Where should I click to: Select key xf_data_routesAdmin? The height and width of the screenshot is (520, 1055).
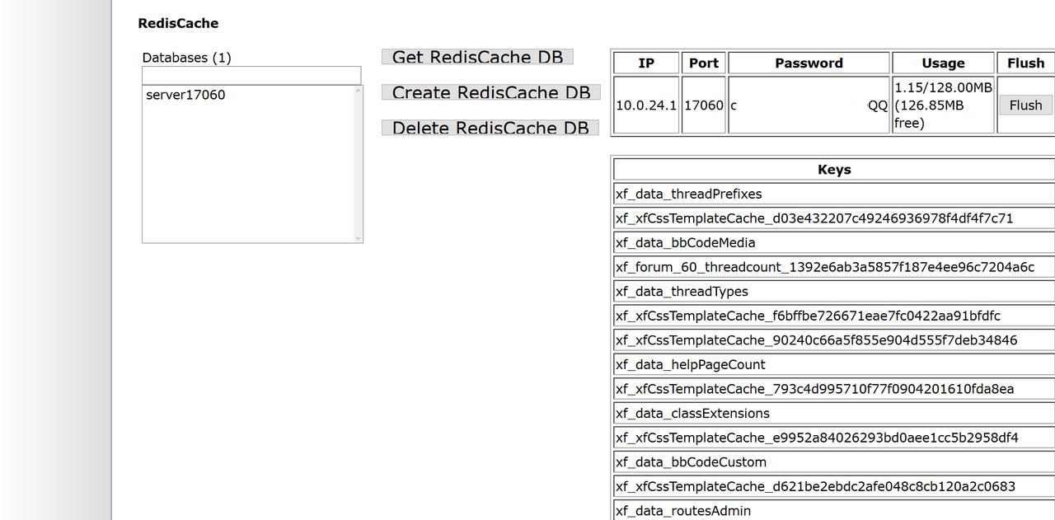(834, 511)
